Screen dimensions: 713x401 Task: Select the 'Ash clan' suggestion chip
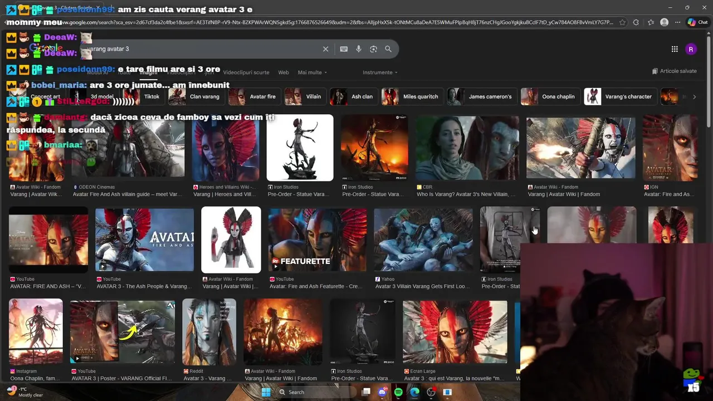[x=353, y=96]
